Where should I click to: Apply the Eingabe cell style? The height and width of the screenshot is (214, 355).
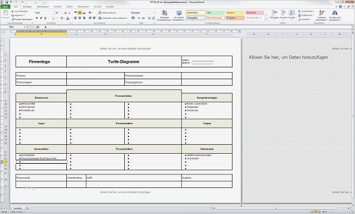pyautogui.click(x=235, y=18)
